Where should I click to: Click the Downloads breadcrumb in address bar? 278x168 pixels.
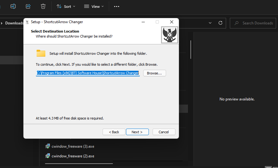pyautogui.click(x=14, y=23)
